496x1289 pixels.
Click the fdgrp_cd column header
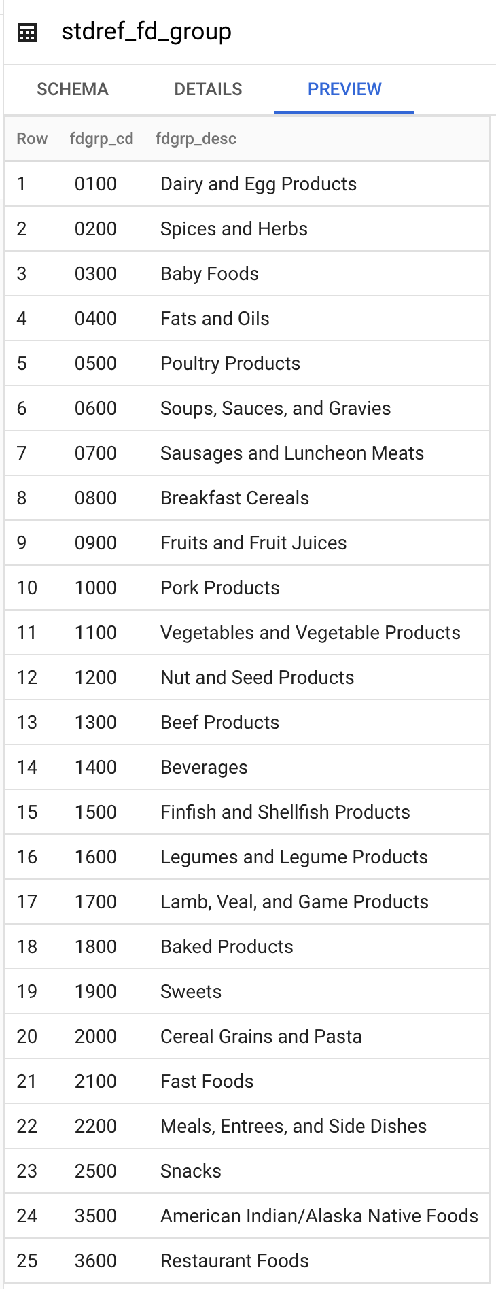coord(101,139)
